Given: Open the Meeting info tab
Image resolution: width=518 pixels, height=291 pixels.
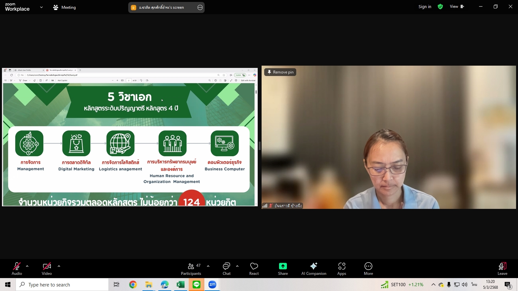Looking at the screenshot, I should (64, 7).
